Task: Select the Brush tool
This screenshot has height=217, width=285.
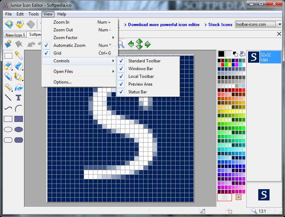Action: pyautogui.click(x=19, y=76)
